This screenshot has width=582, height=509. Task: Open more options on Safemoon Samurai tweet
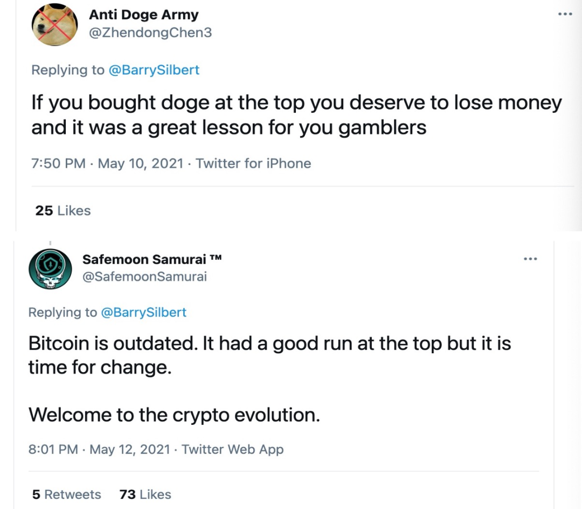(x=530, y=259)
